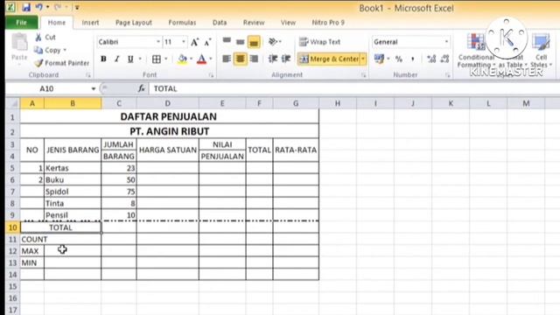This screenshot has height=315, width=560.
Task: Open the Merge & Center dropdown arrow
Action: coord(363,59)
